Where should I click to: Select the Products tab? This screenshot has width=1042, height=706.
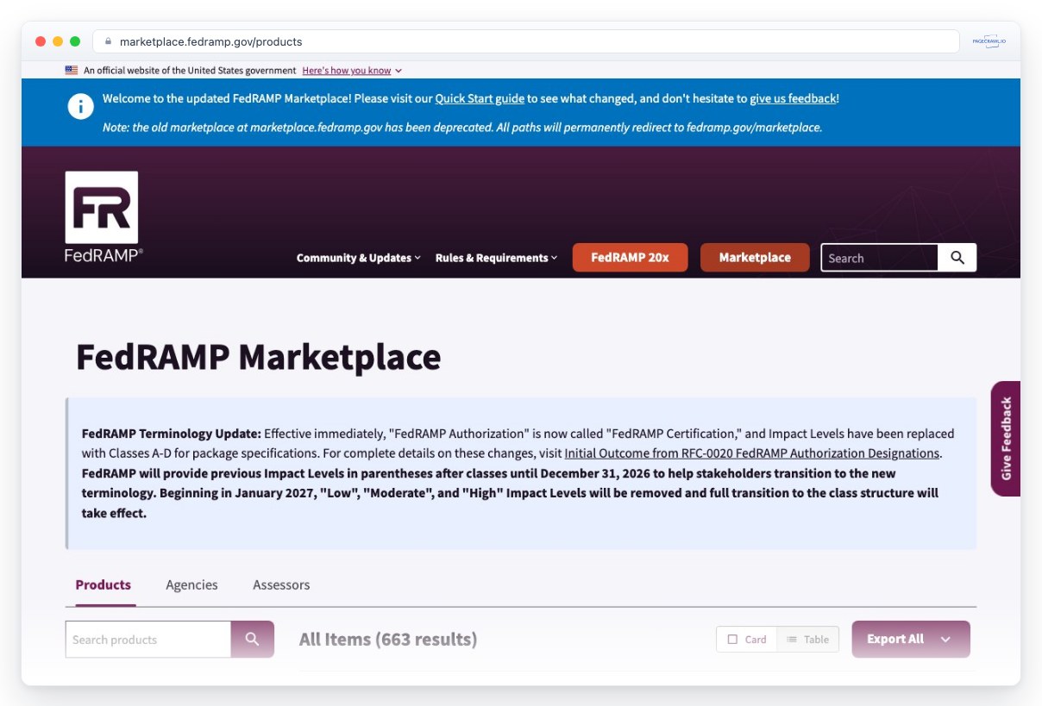[x=103, y=584]
